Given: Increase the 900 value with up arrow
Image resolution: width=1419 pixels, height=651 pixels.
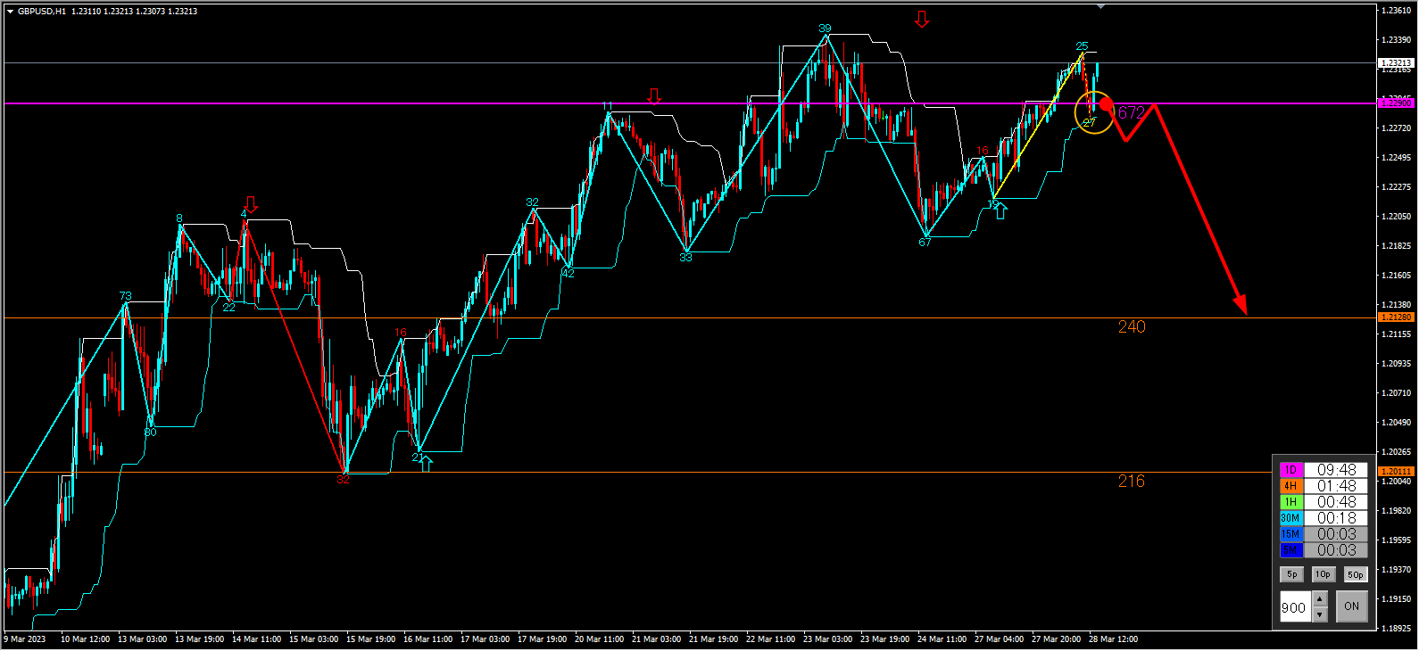Looking at the screenshot, I should coord(1320,599).
